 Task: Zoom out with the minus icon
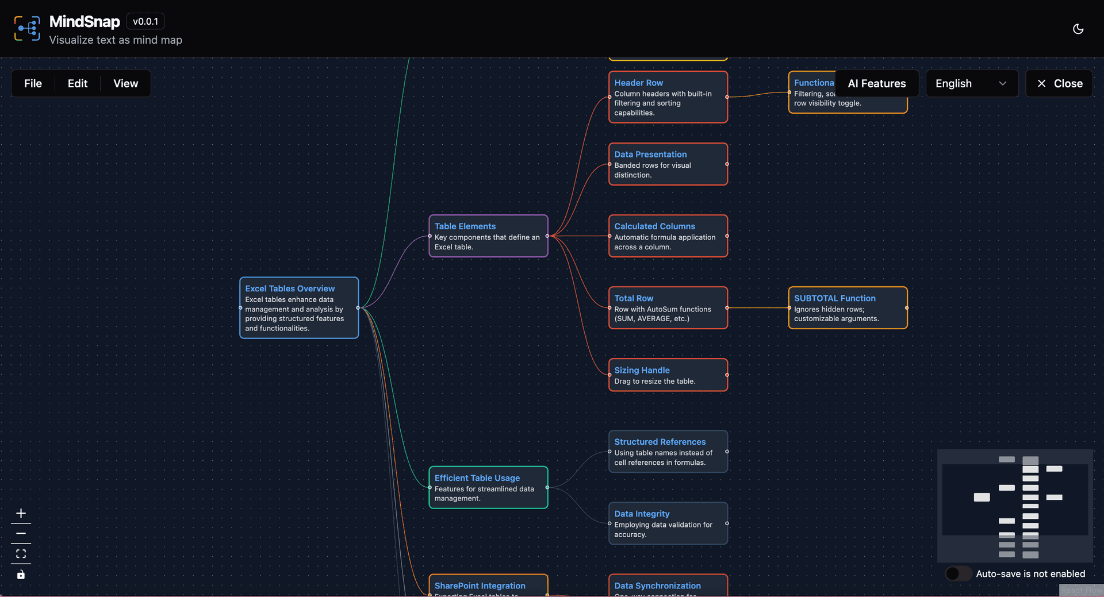21,534
